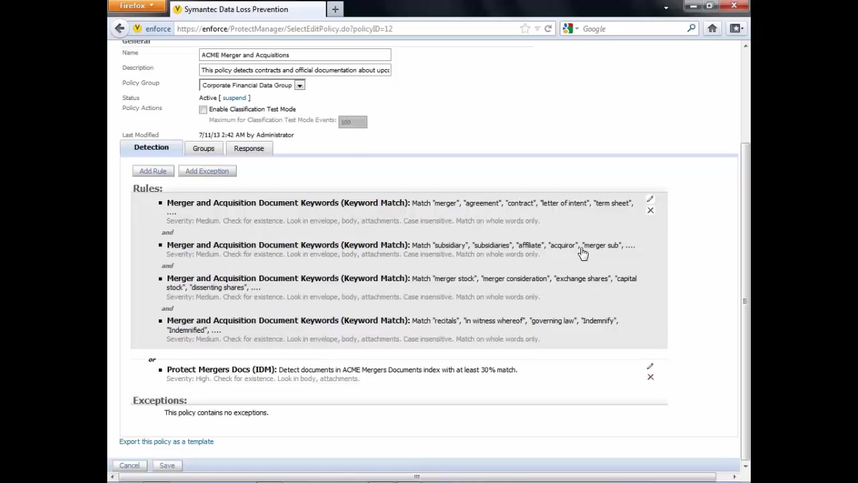Screen dimensions: 858x483
Task: Reload the page
Action: click(548, 29)
